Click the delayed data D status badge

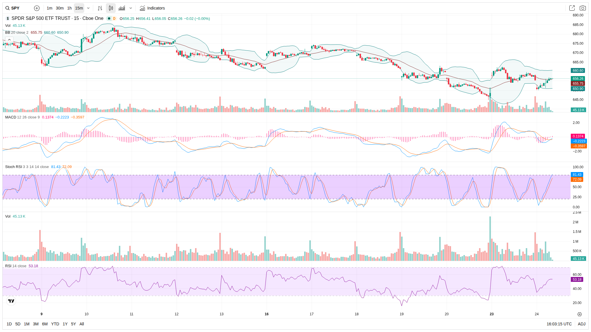(x=114, y=18)
